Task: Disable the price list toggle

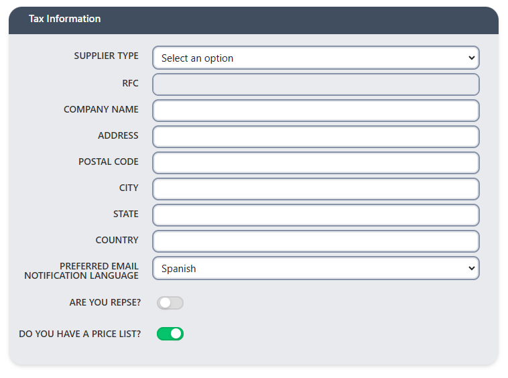Action: point(170,334)
